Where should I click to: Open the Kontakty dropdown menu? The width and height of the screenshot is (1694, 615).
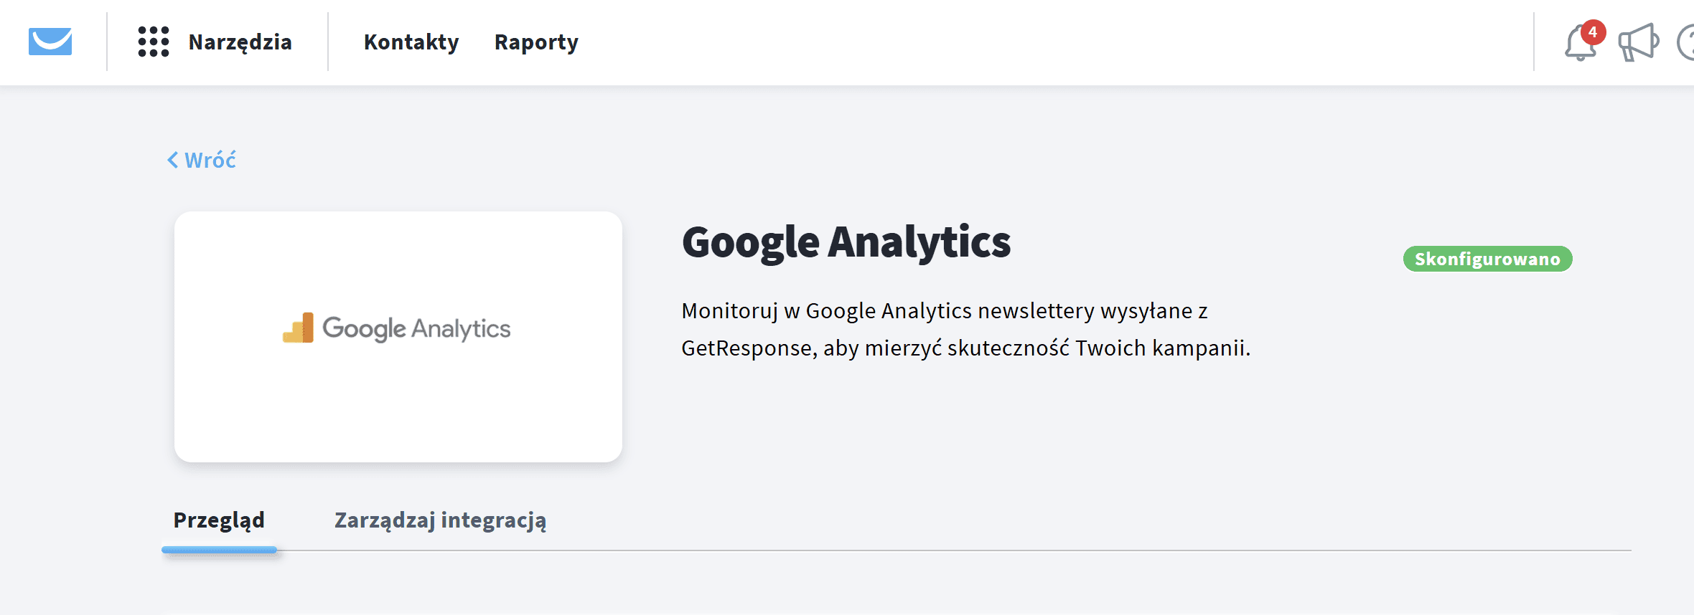coord(411,43)
